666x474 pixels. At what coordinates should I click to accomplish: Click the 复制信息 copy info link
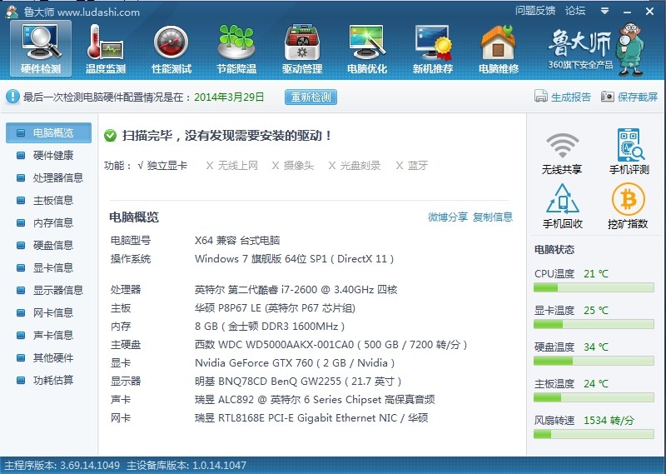(x=493, y=217)
